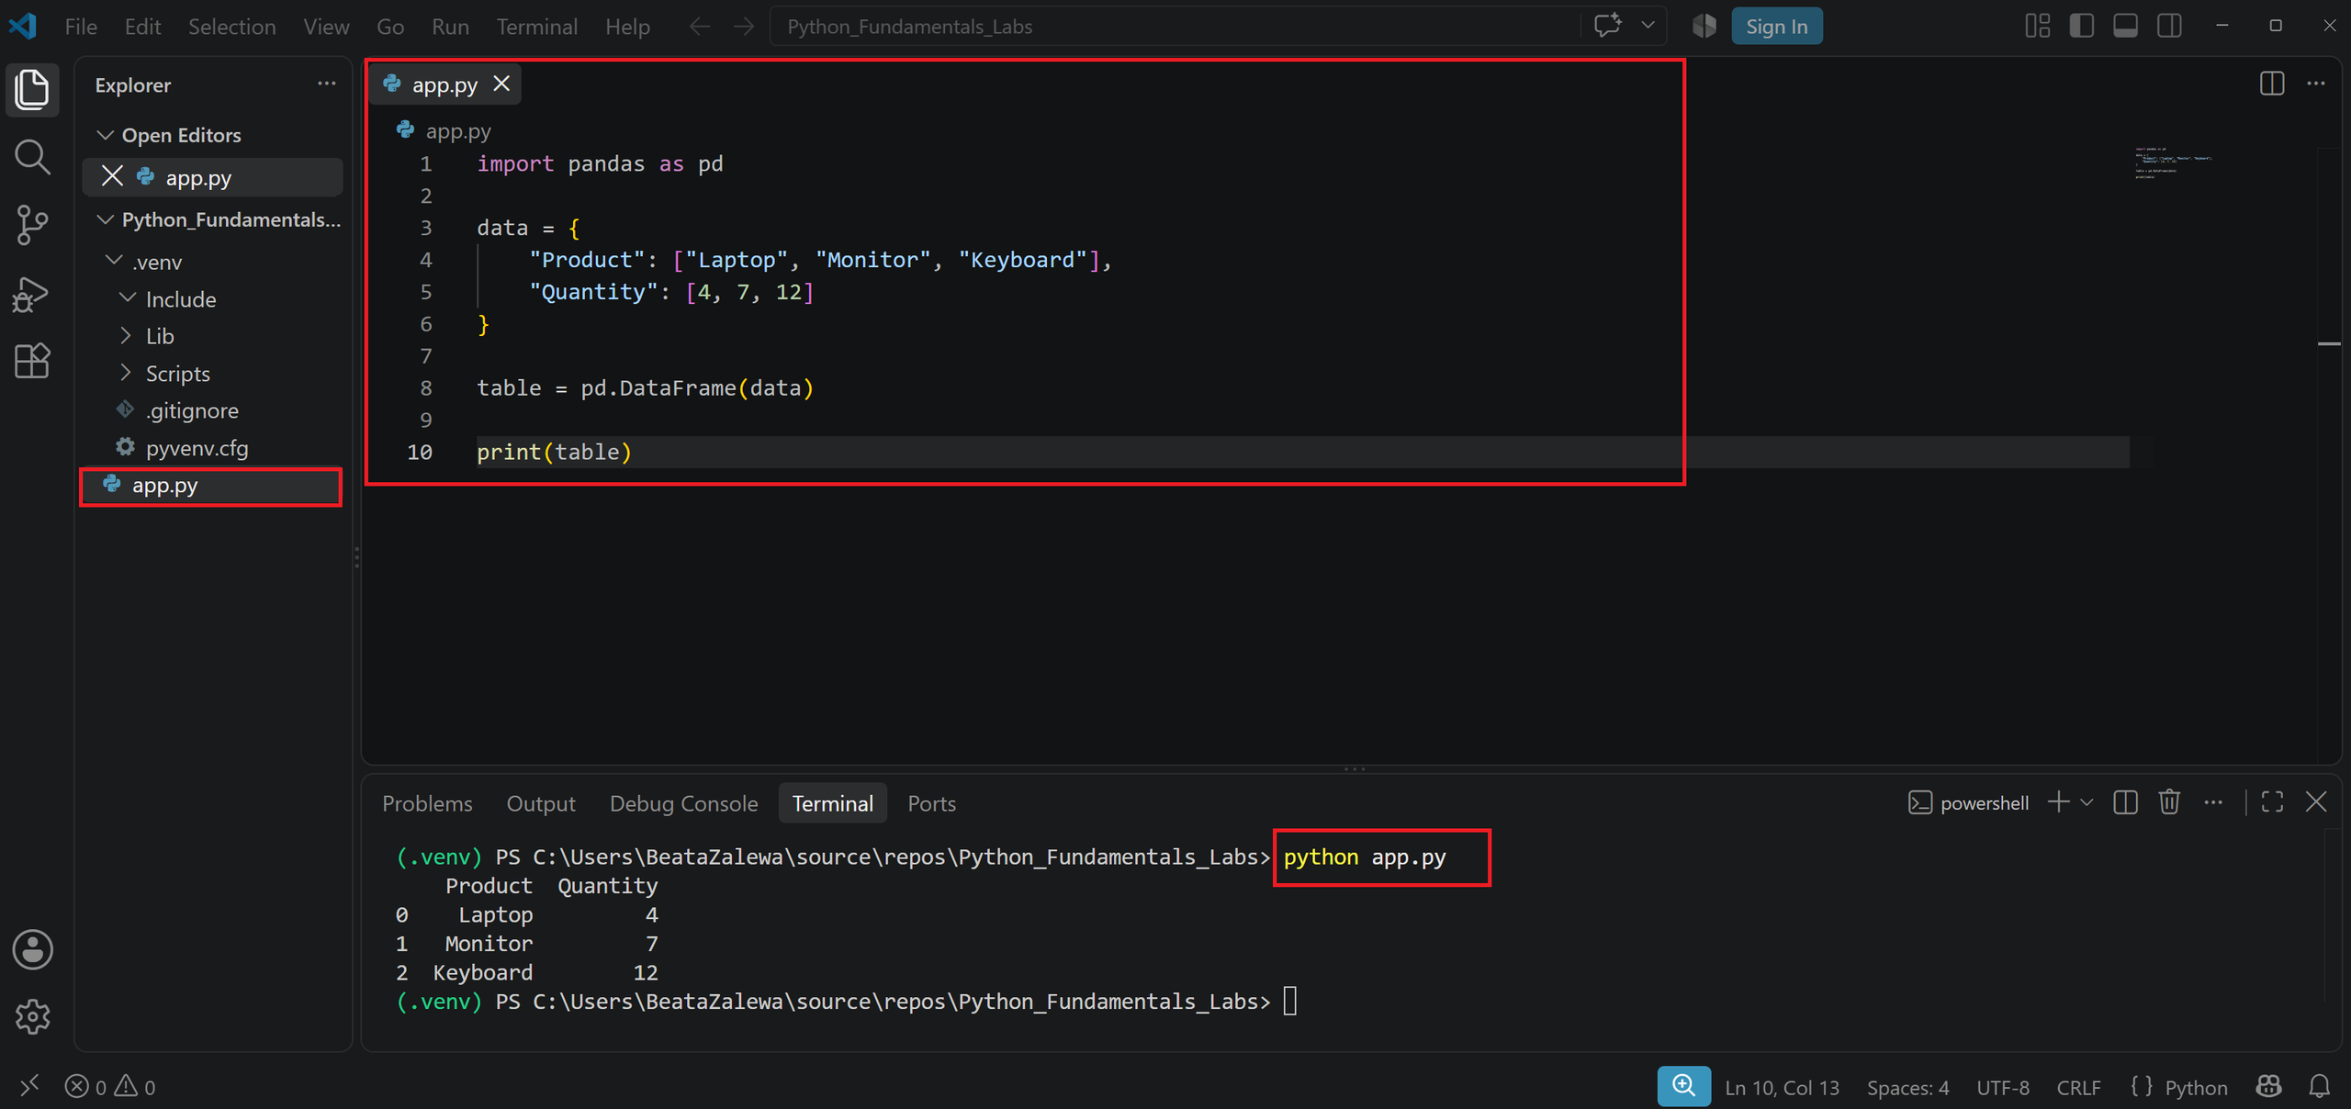Open editor More Actions ellipsis
This screenshot has width=2351, height=1109.
click(x=2316, y=84)
